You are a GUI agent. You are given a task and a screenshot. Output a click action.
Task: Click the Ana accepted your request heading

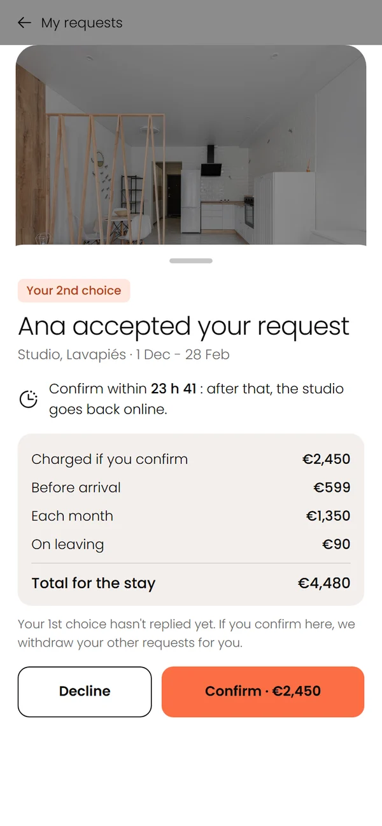pos(184,326)
